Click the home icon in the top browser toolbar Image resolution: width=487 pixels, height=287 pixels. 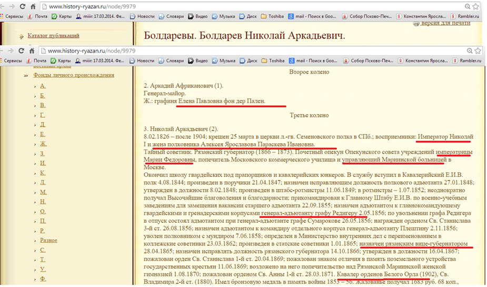[x=33, y=6]
